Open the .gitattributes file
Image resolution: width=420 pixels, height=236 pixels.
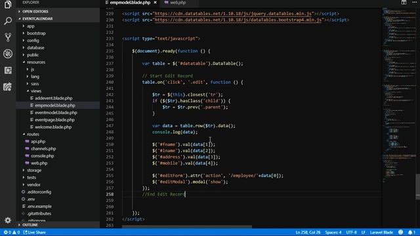point(39,214)
